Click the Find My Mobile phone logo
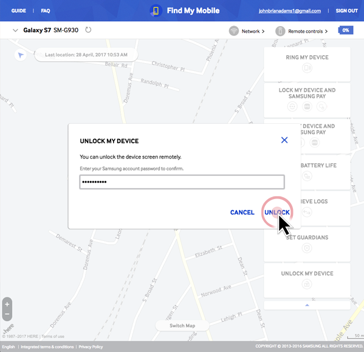This screenshot has height=352, width=364. [x=156, y=11]
